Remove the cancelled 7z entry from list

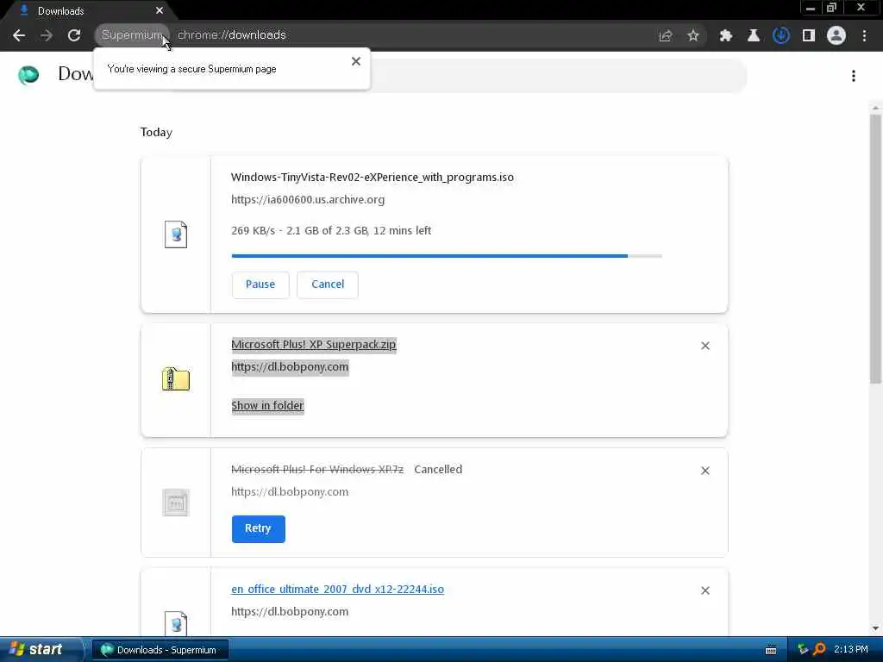(x=705, y=471)
